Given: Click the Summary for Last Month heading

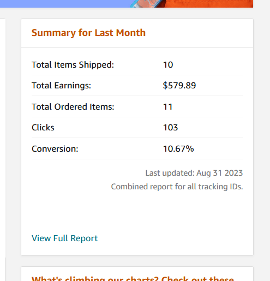Looking at the screenshot, I should point(88,33).
